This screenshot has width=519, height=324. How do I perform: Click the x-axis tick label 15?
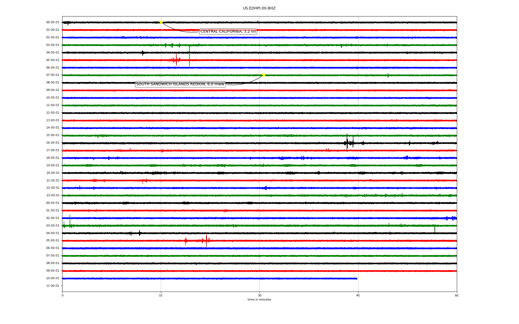(x=161, y=295)
